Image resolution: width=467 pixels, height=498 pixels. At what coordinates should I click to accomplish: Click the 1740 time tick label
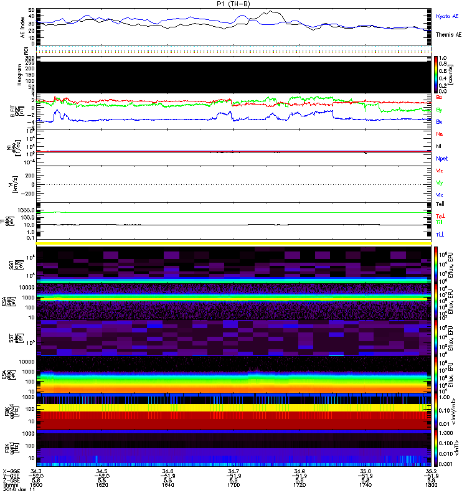click(x=366, y=485)
